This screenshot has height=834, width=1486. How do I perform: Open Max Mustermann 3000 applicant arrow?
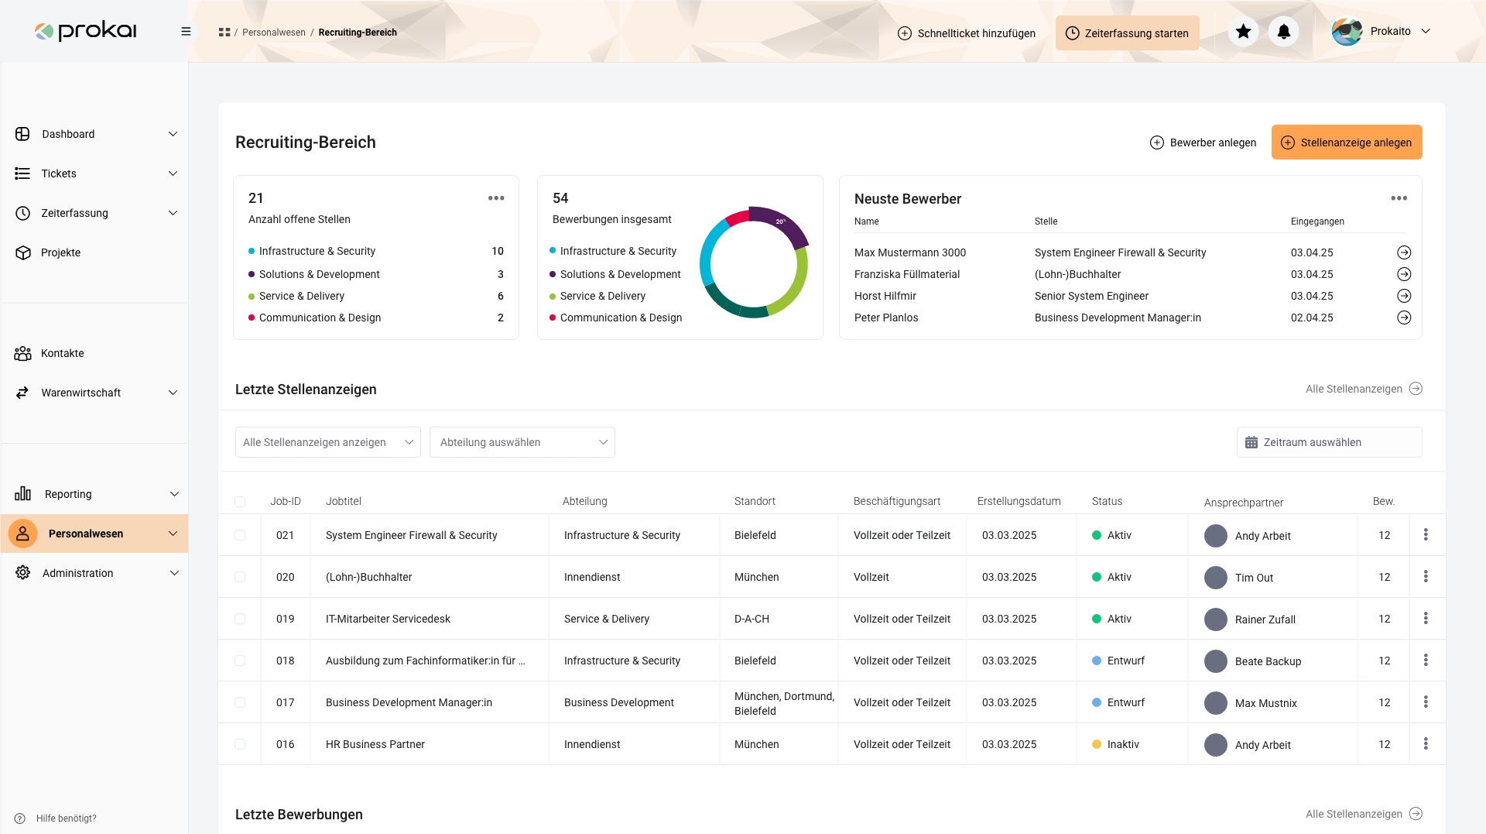click(1403, 252)
